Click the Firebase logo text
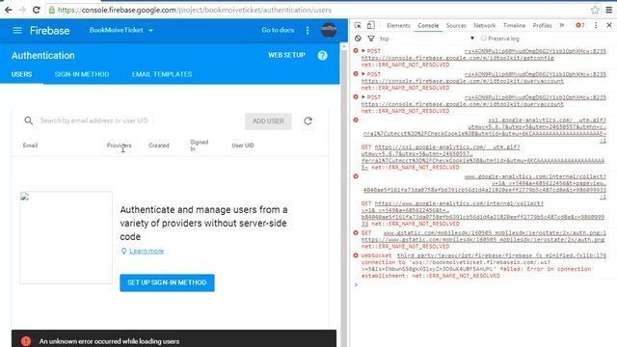This screenshot has width=617, height=347. [49, 30]
